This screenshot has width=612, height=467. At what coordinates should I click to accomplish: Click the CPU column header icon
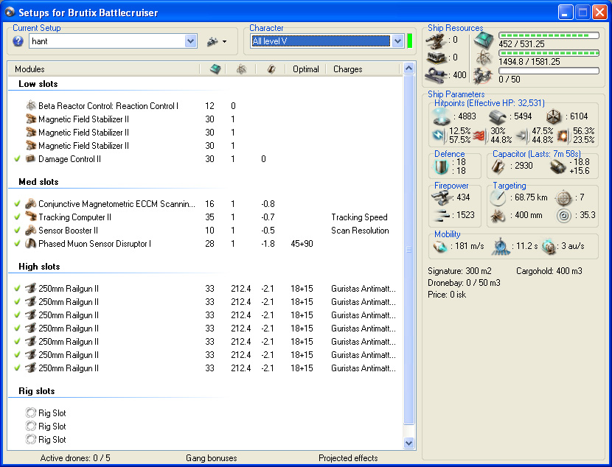point(215,69)
